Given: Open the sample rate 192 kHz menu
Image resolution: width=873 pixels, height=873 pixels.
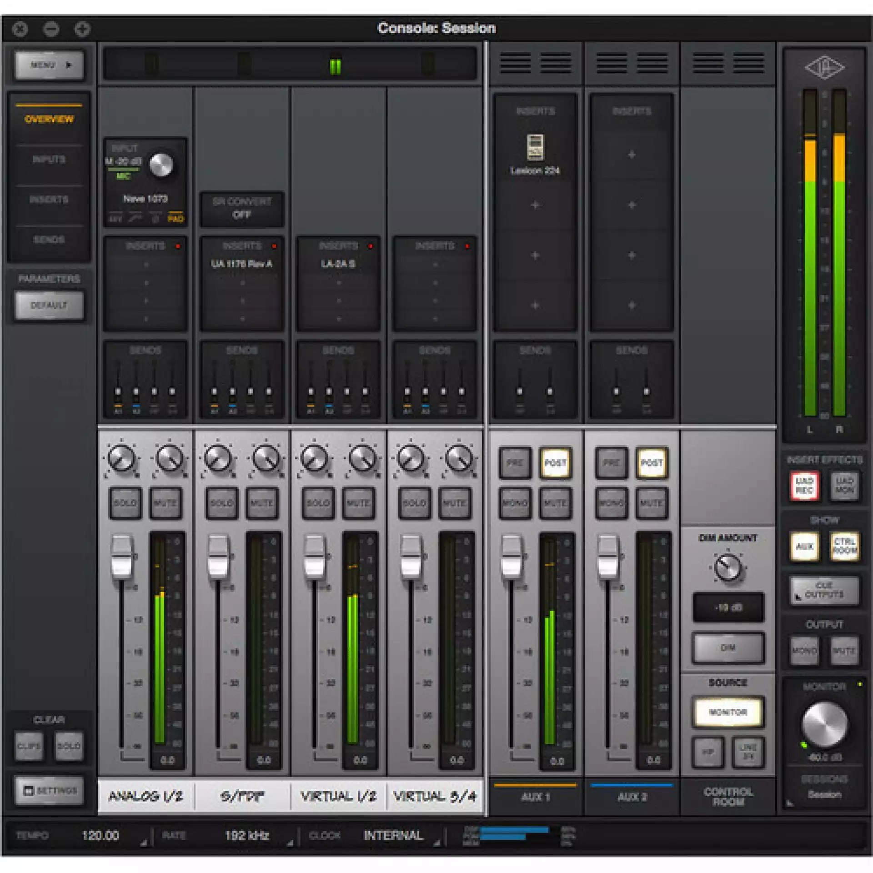Looking at the screenshot, I should tap(248, 835).
